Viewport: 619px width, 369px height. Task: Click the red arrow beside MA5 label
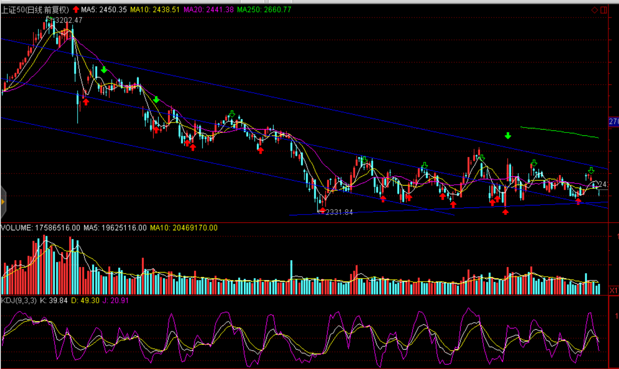tap(76, 9)
